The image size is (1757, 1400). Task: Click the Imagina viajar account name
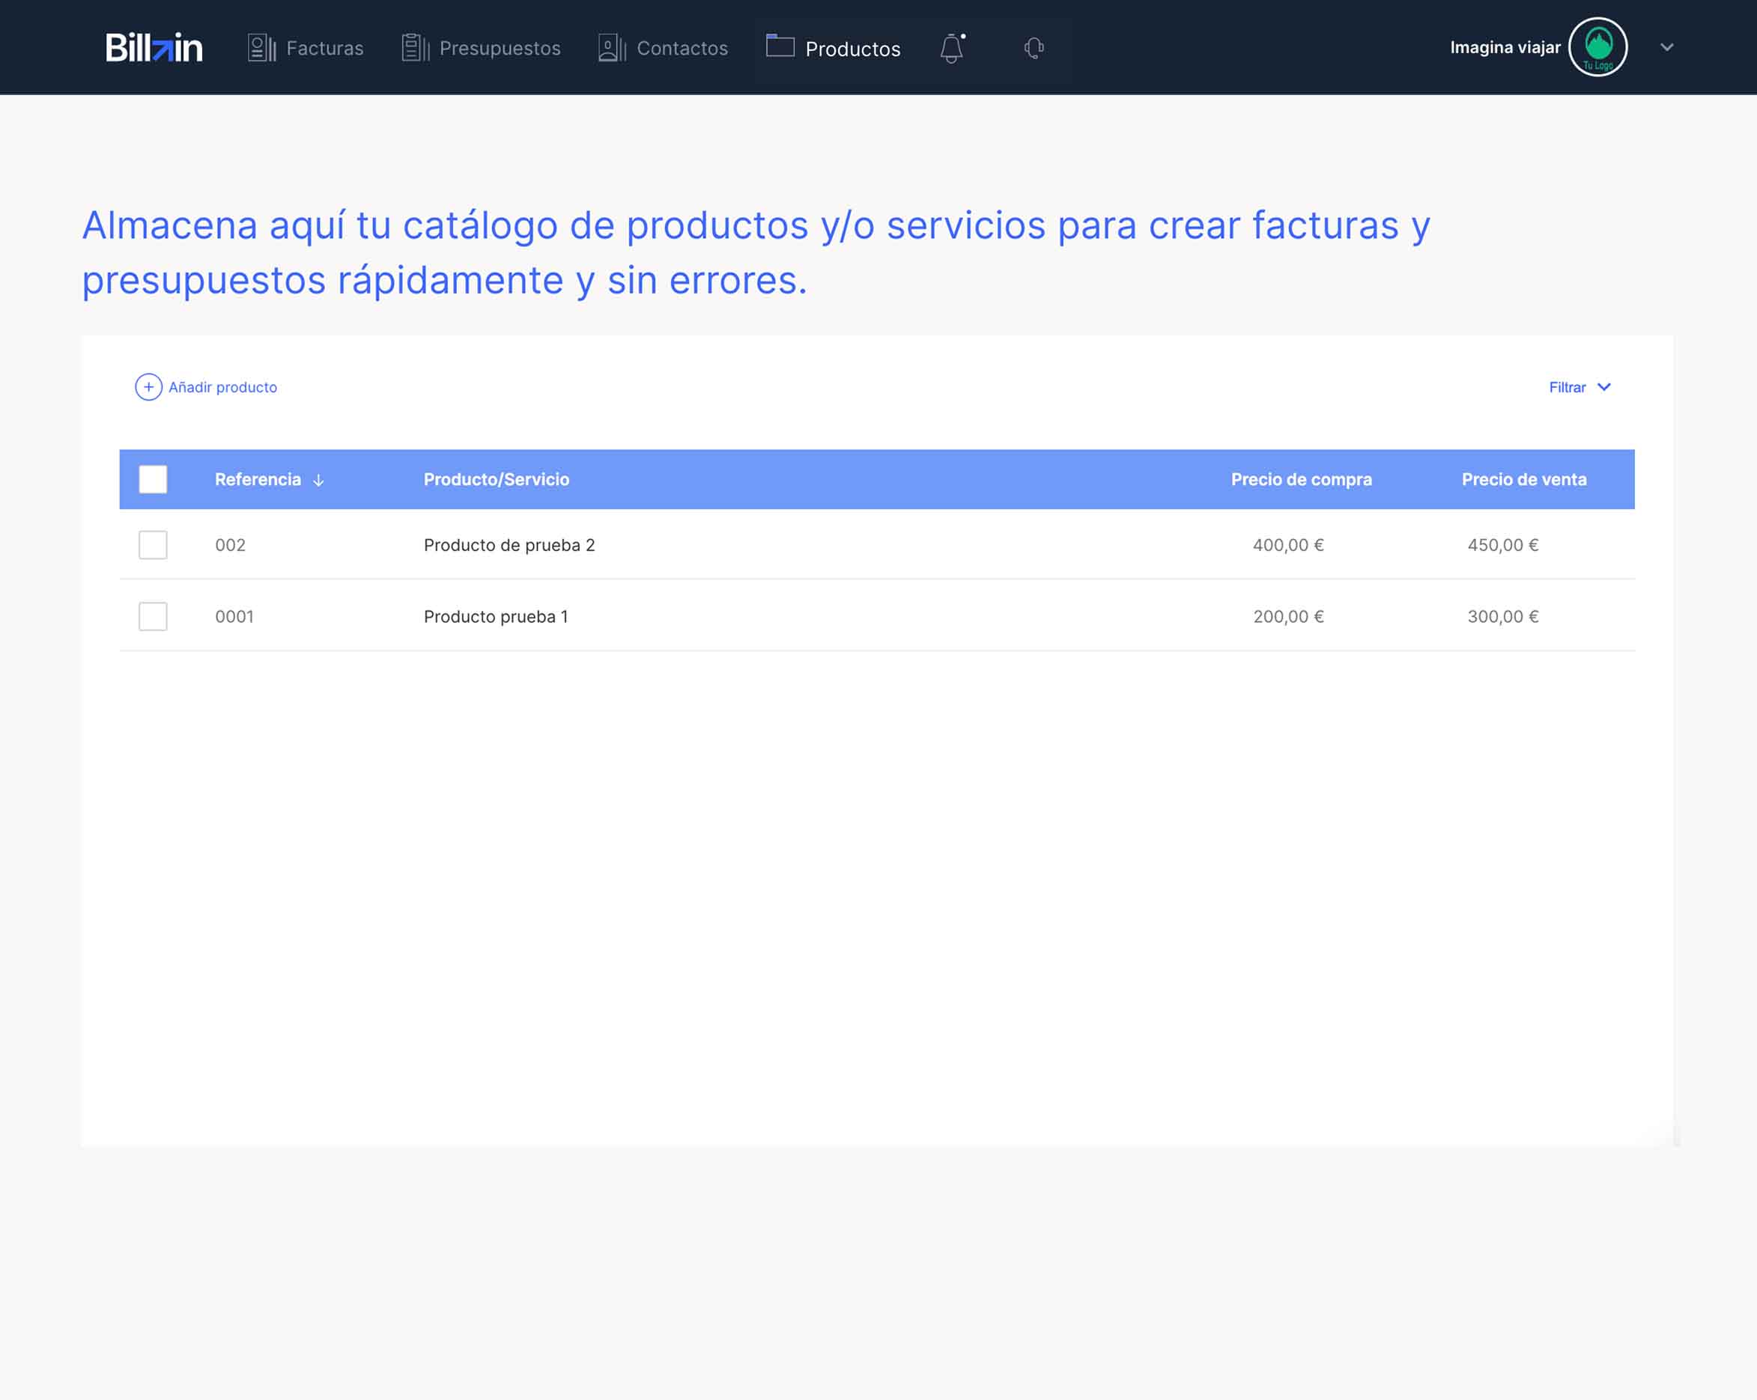(1505, 47)
